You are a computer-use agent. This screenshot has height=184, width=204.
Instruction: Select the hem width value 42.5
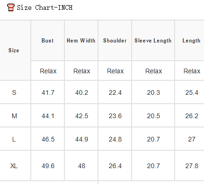pyautogui.click(x=82, y=116)
